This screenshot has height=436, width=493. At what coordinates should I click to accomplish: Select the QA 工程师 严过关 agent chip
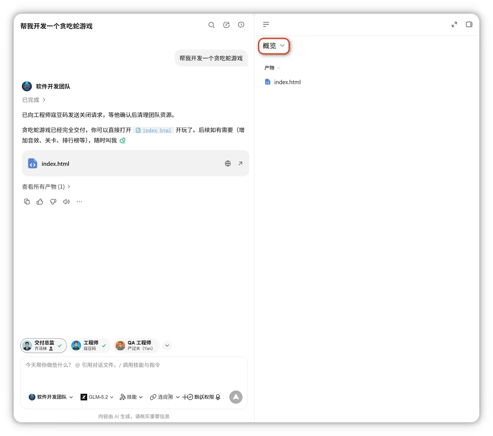click(136, 345)
